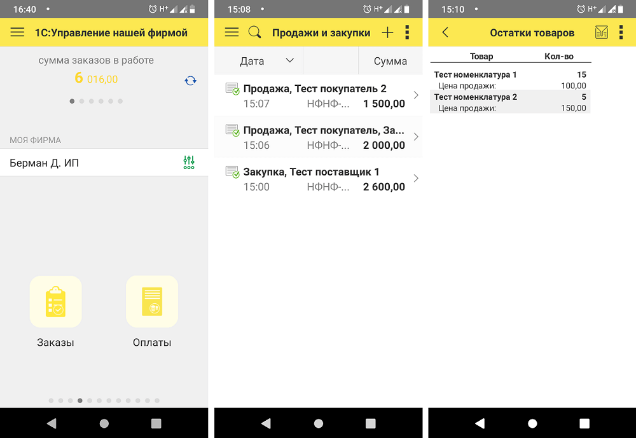Viewport: 636px width, 438px height.
Task: Open three-dot menu in Продажи и закупки
Action: pos(407,32)
